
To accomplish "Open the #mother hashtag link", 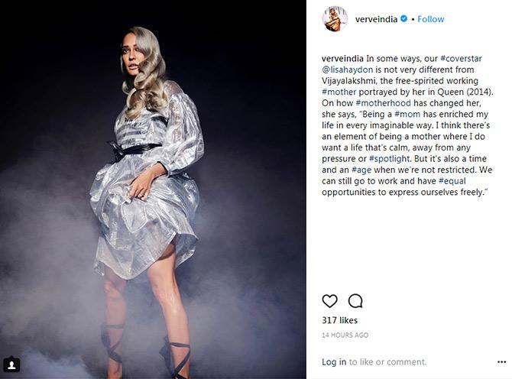I will pyautogui.click(x=339, y=92).
